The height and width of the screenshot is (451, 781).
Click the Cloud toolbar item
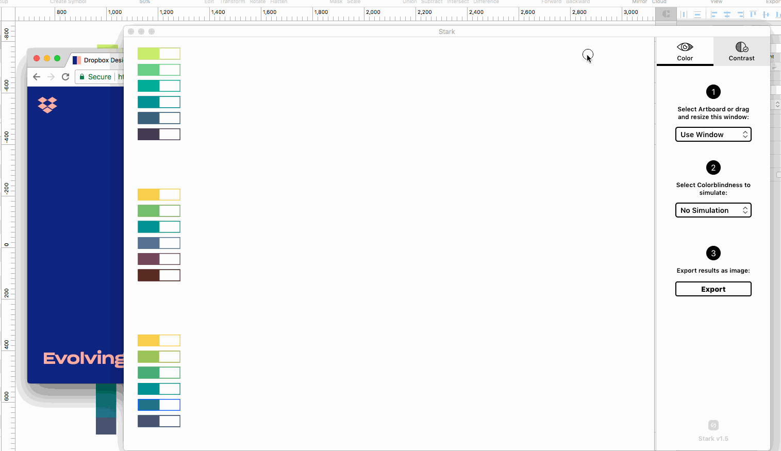(x=659, y=2)
